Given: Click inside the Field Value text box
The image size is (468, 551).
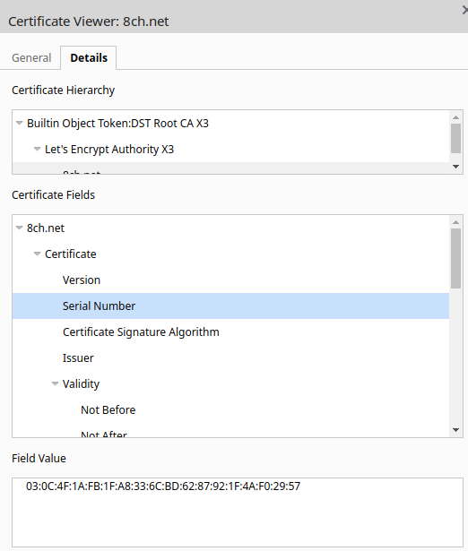Looking at the screenshot, I should [238, 512].
